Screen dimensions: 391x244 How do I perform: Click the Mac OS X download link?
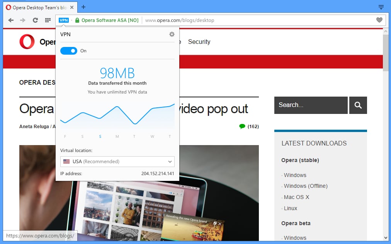[296, 197]
